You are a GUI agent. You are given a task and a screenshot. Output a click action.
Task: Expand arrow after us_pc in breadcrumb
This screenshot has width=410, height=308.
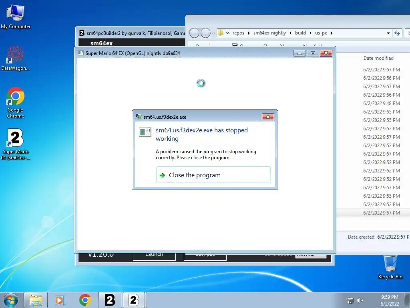[x=332, y=33]
